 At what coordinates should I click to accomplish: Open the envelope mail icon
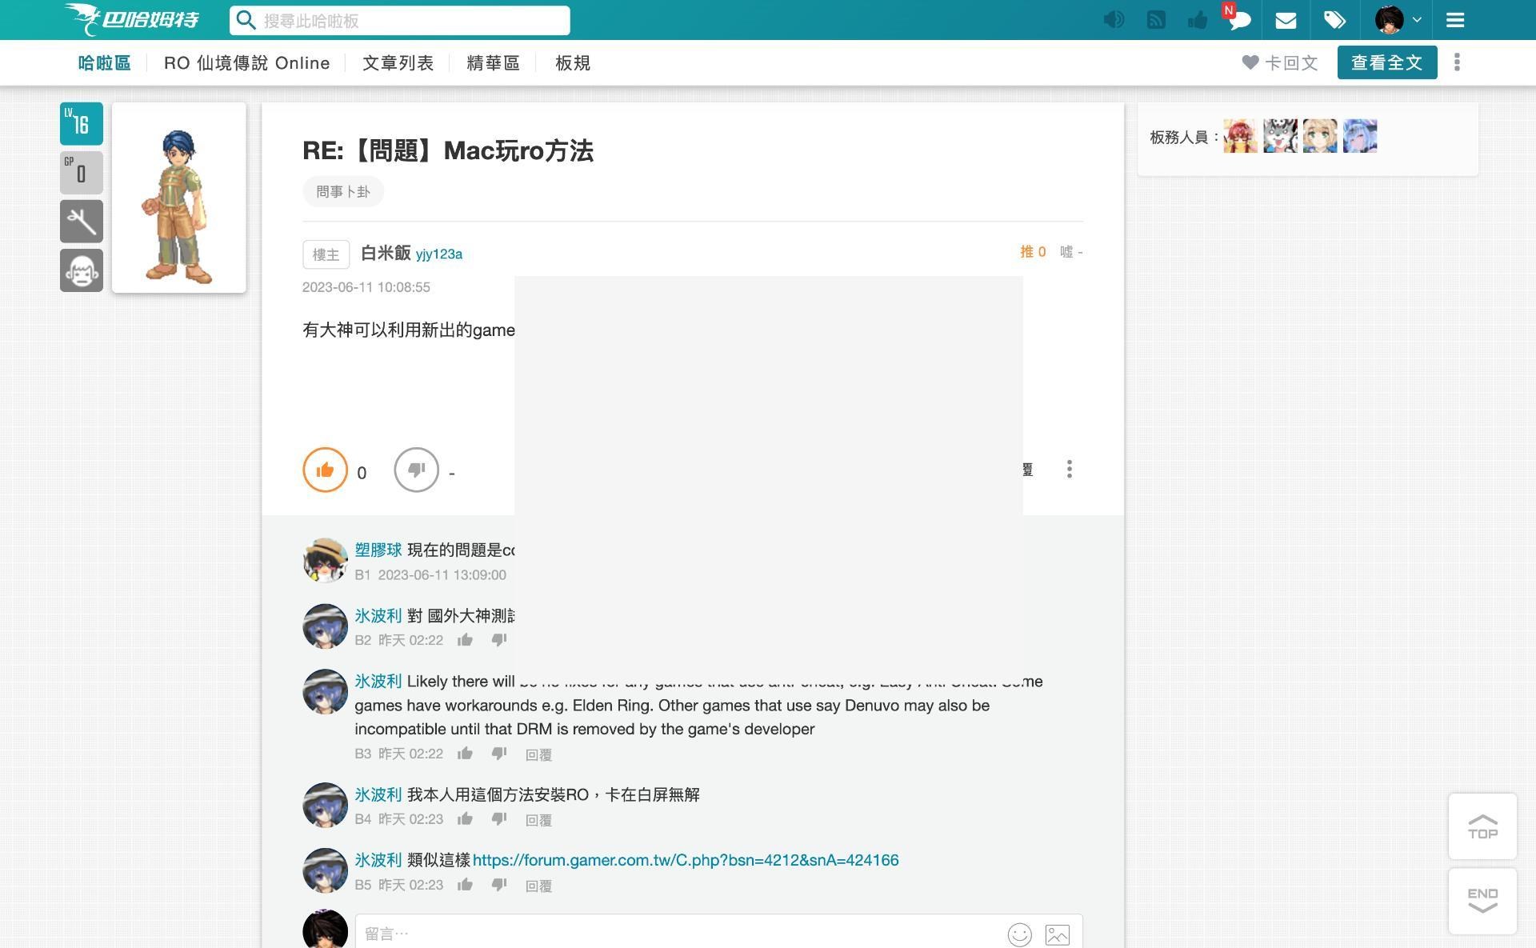1286,20
